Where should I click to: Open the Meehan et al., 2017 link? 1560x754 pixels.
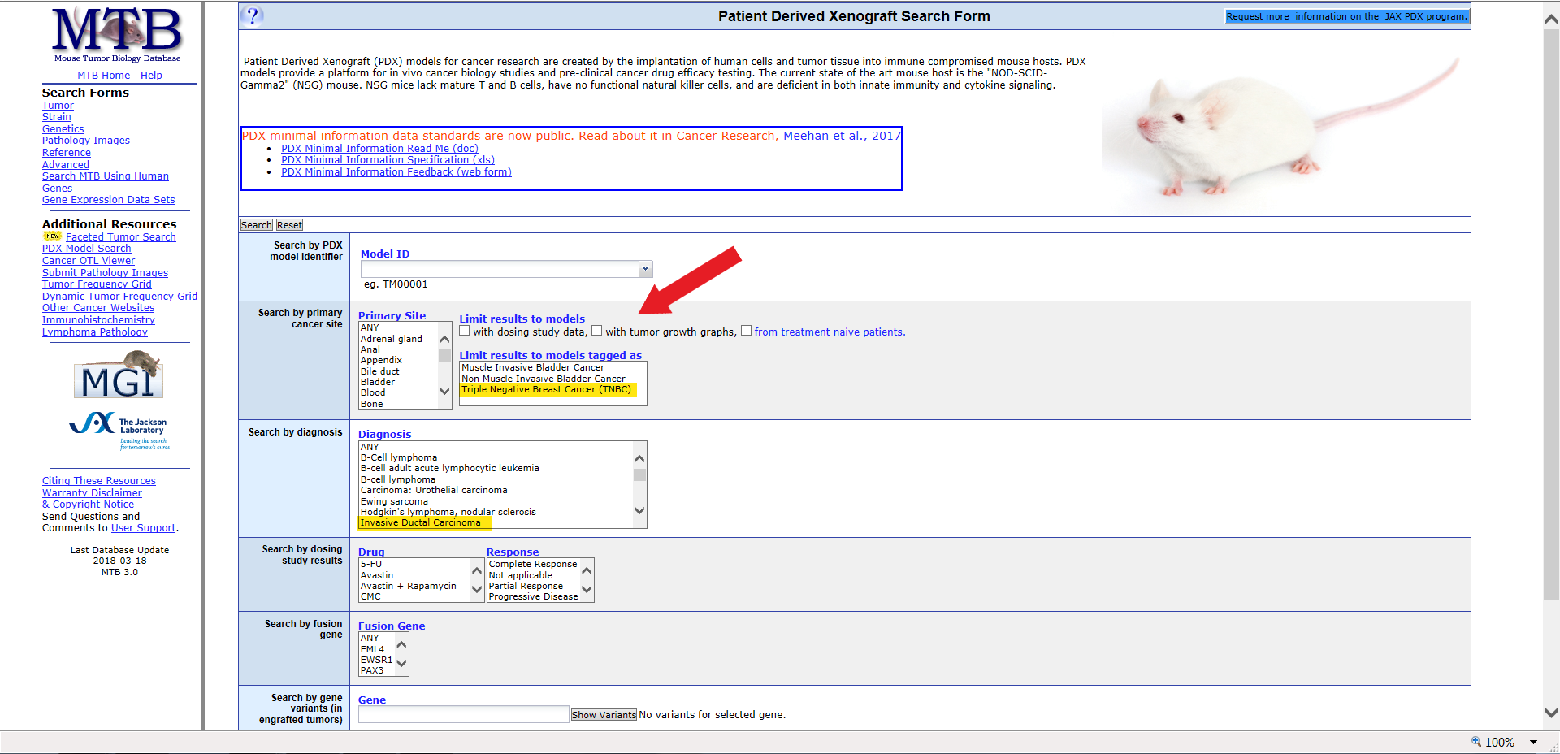pyautogui.click(x=842, y=136)
